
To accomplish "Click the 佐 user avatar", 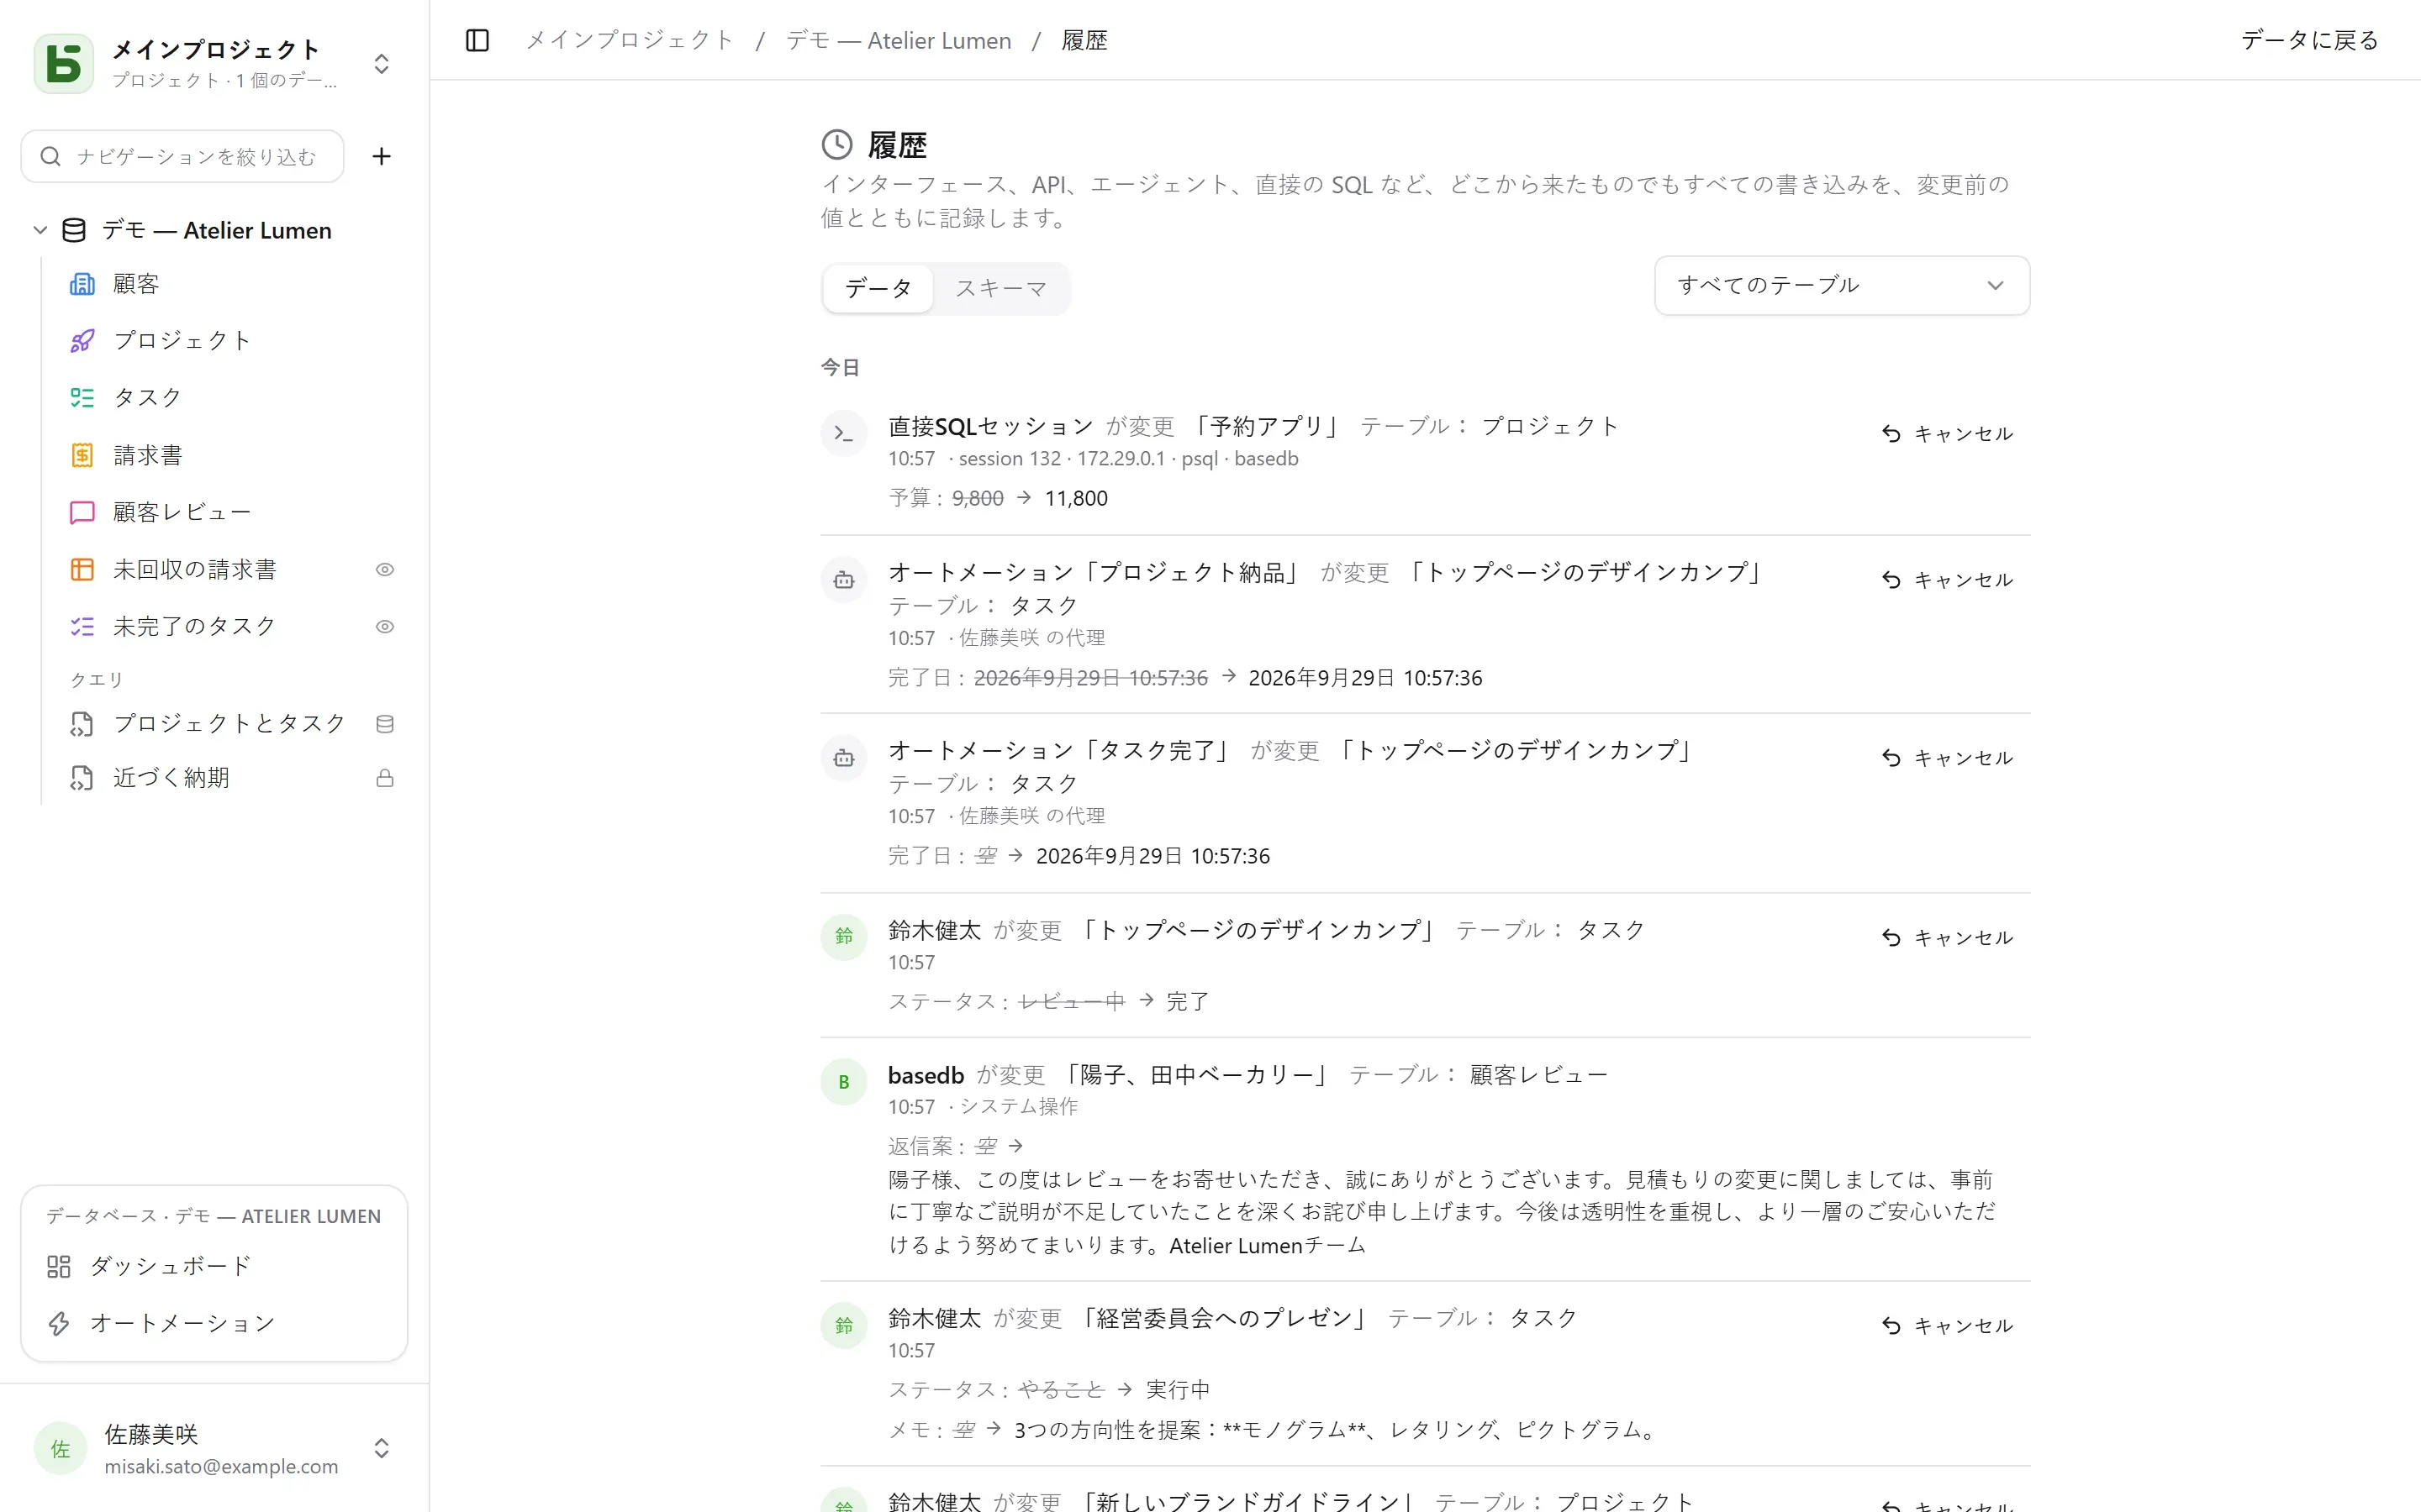I will pos(61,1448).
